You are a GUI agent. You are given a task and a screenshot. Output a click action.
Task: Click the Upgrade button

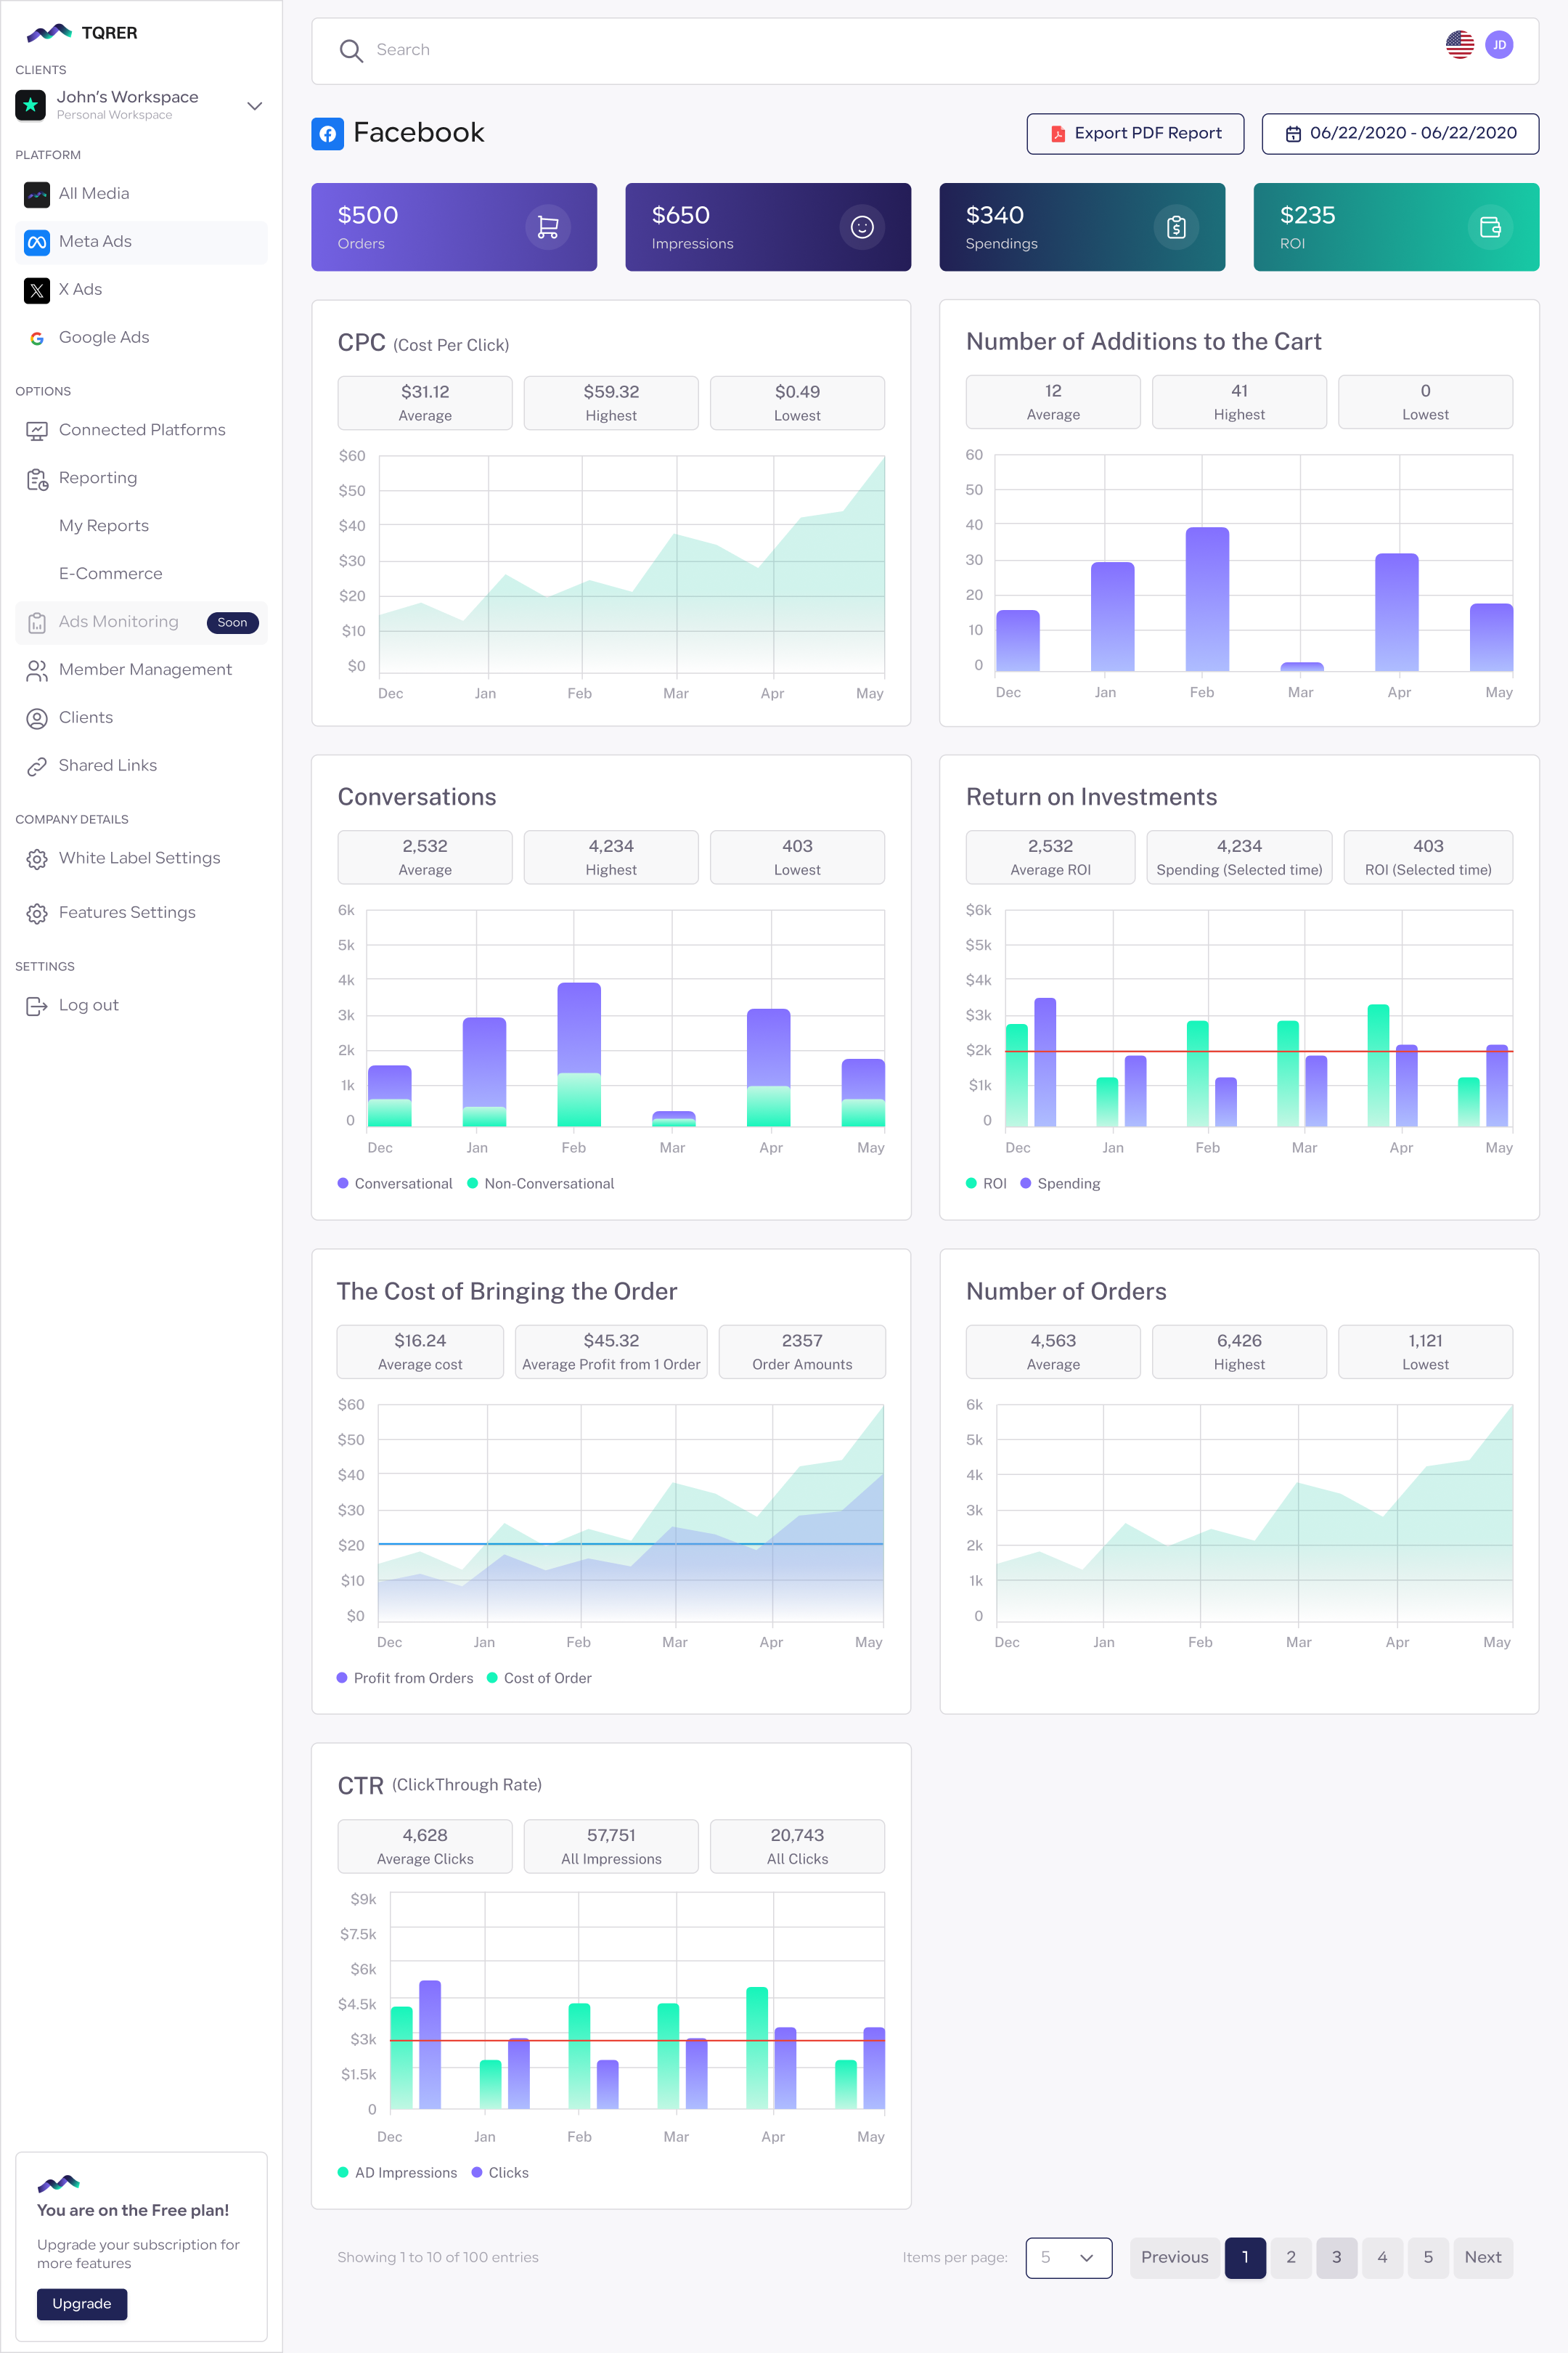click(82, 2303)
